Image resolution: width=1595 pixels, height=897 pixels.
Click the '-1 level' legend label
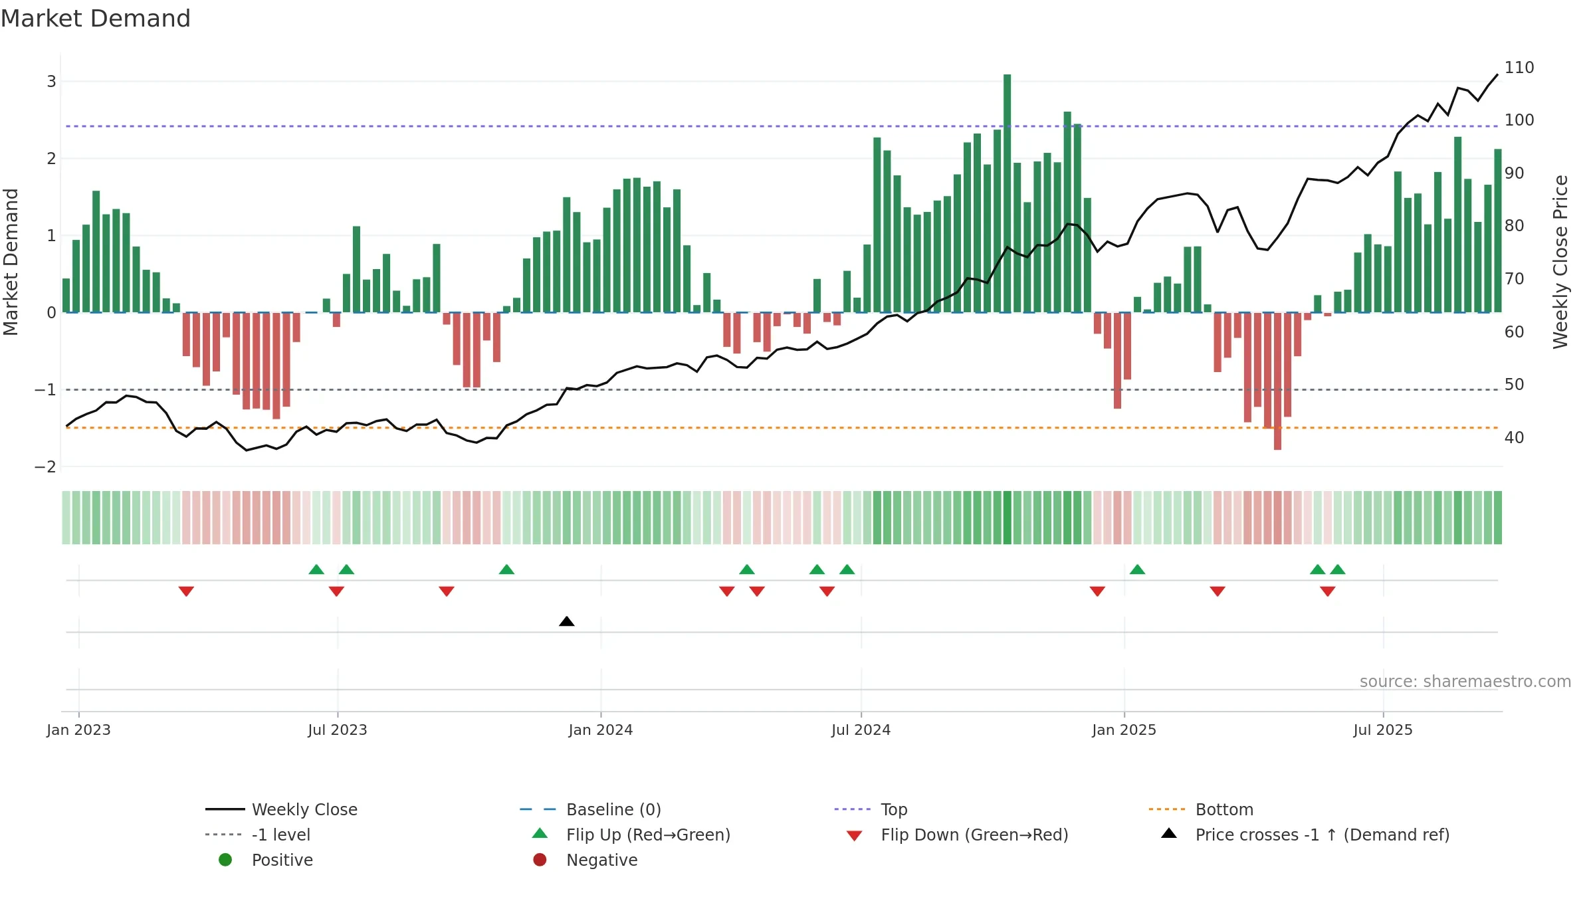[x=281, y=835]
